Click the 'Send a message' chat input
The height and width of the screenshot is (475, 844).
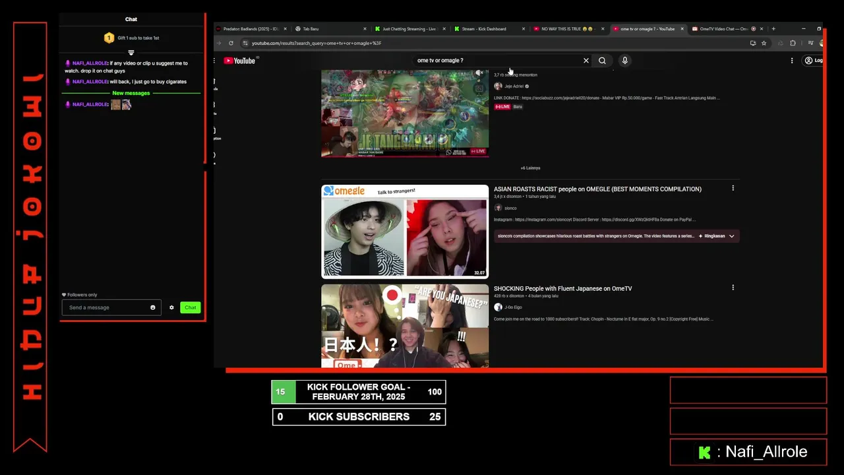coord(111,307)
